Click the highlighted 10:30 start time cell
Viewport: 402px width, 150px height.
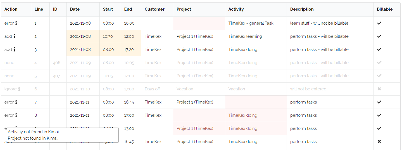click(x=110, y=36)
